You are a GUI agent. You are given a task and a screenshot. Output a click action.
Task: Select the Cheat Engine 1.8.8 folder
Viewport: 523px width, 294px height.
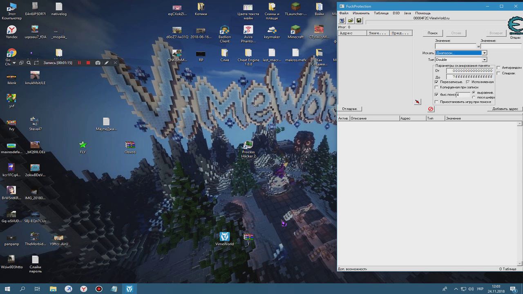248,58
